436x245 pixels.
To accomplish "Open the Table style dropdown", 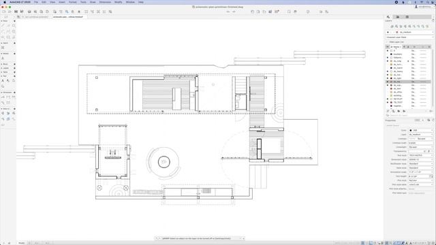I will pyautogui.click(x=421, y=168).
